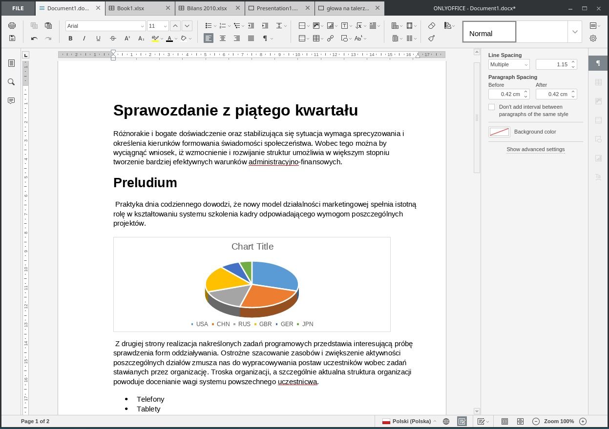Open the FILE menu

point(18,8)
